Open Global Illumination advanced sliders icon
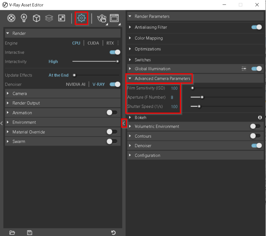 pos(244,69)
